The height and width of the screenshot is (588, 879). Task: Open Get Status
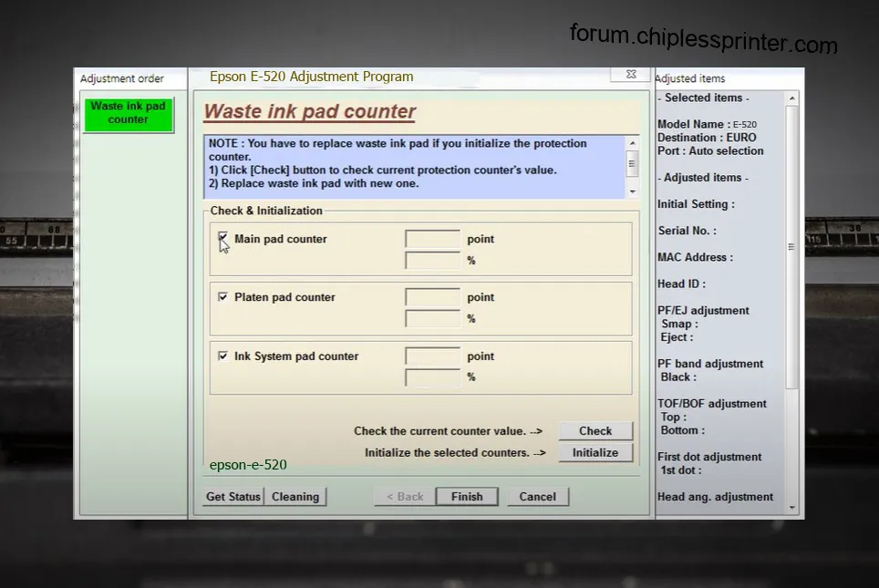(x=233, y=497)
